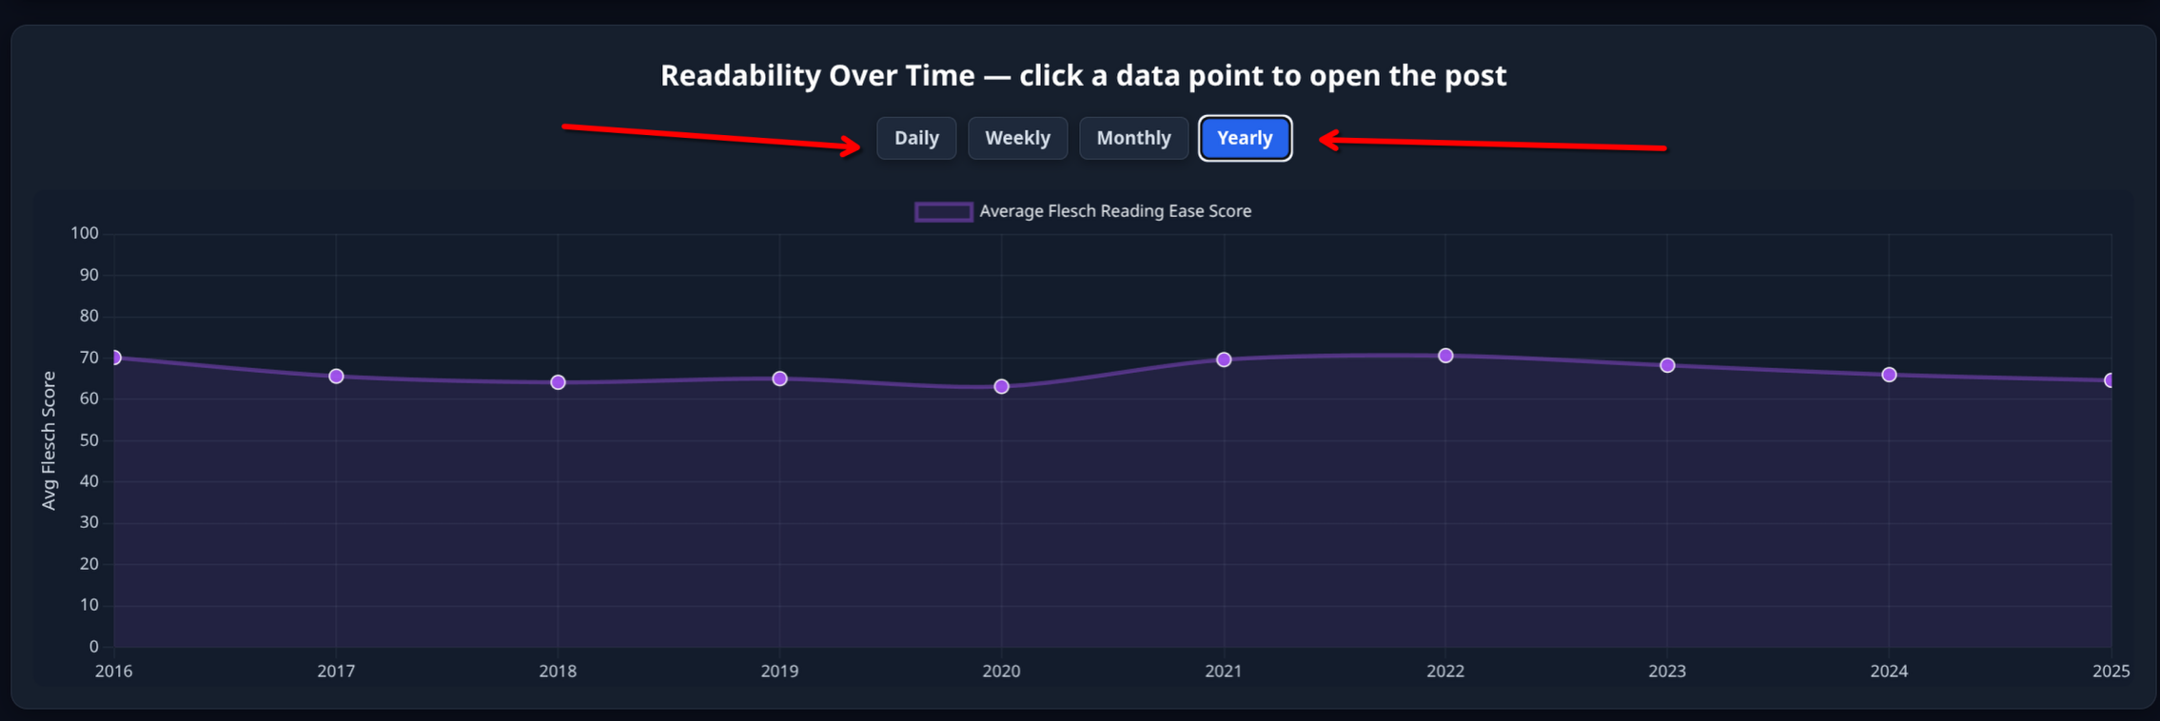The height and width of the screenshot is (721, 2160).
Task: Open the 2022 data point, highest on chart
Action: click(1445, 356)
